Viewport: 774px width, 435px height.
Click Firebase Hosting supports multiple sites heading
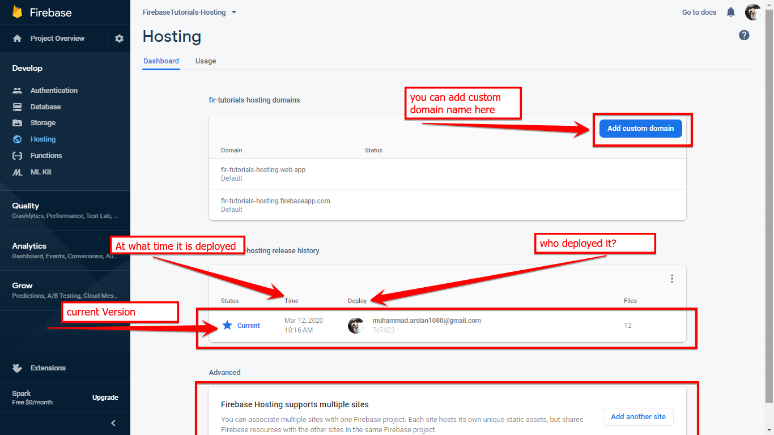295,405
